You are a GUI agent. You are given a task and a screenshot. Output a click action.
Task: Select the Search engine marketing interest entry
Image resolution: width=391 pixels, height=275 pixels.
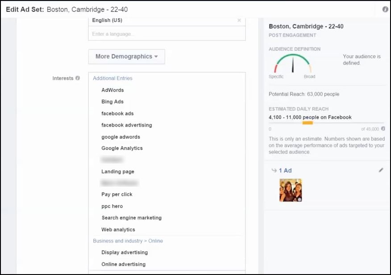(x=131, y=218)
